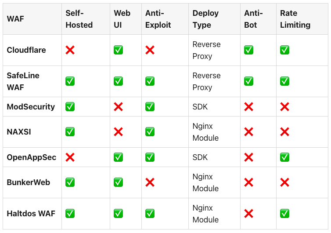
Task: Click BunkerWeb's Anti-Exploit red cross
Action: 150,182
